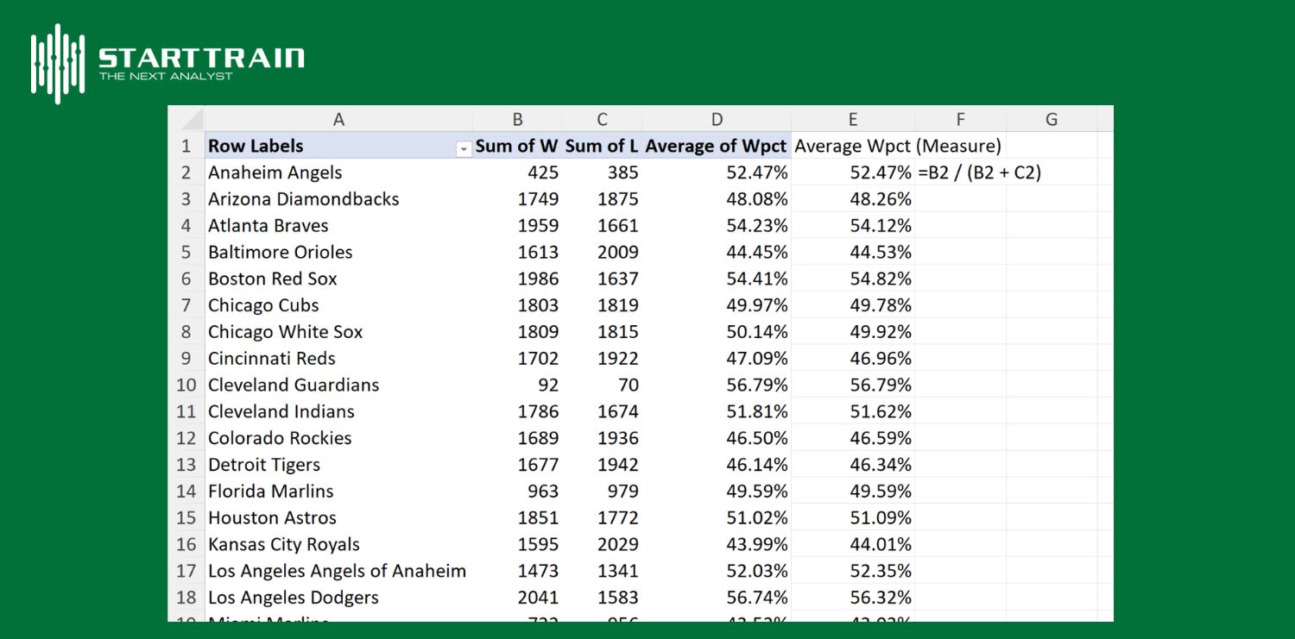Click the 'Average of Wpct' header cell
Viewport: 1295px width, 639px height.
tap(717, 146)
